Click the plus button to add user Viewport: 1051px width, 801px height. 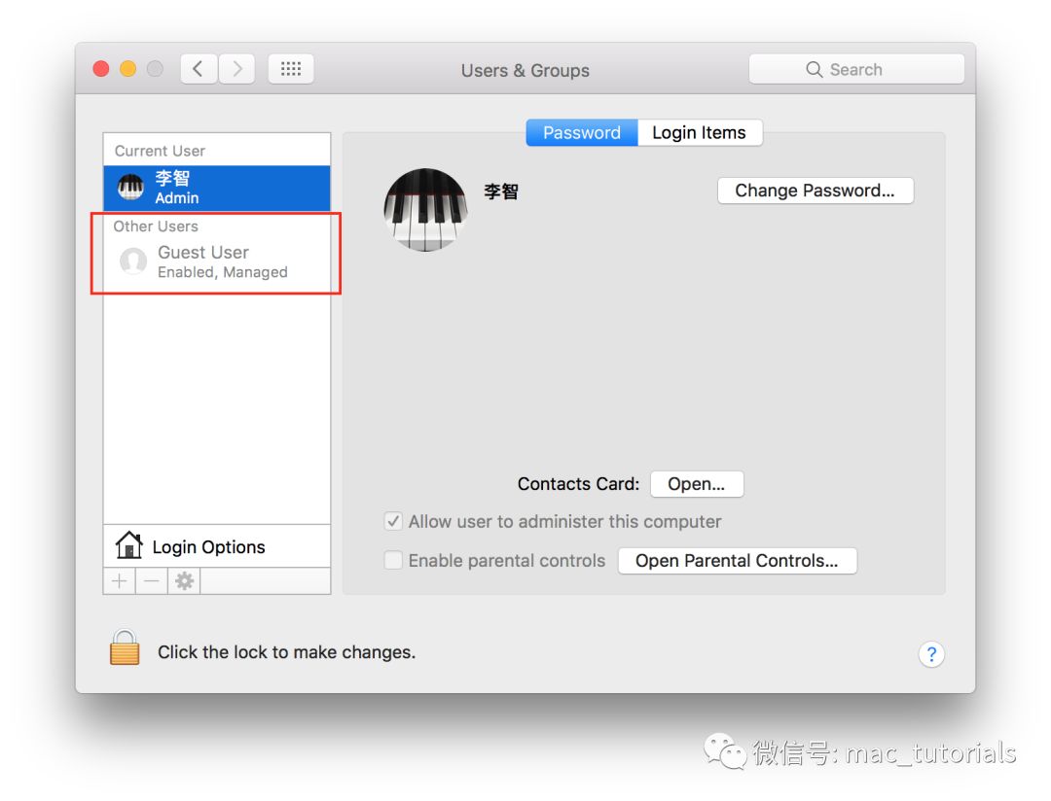pos(119,581)
